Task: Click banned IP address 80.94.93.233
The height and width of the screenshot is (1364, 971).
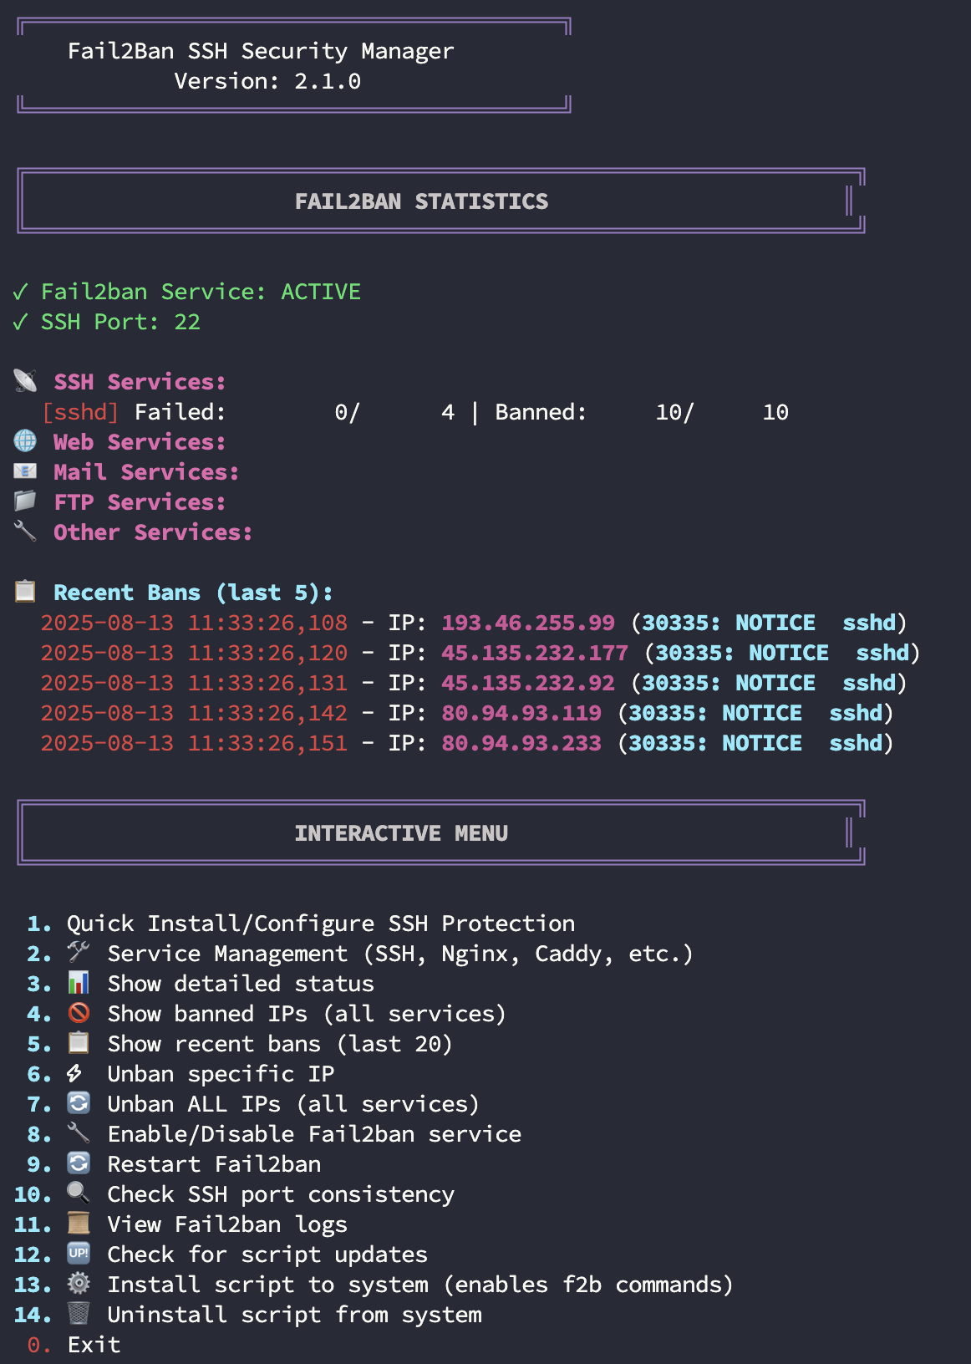Action: tap(521, 743)
